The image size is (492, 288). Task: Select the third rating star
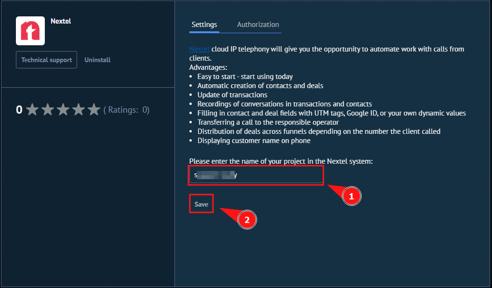(x=63, y=110)
